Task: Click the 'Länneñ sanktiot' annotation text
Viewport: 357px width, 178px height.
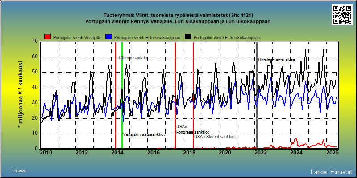Action: pos(133,58)
